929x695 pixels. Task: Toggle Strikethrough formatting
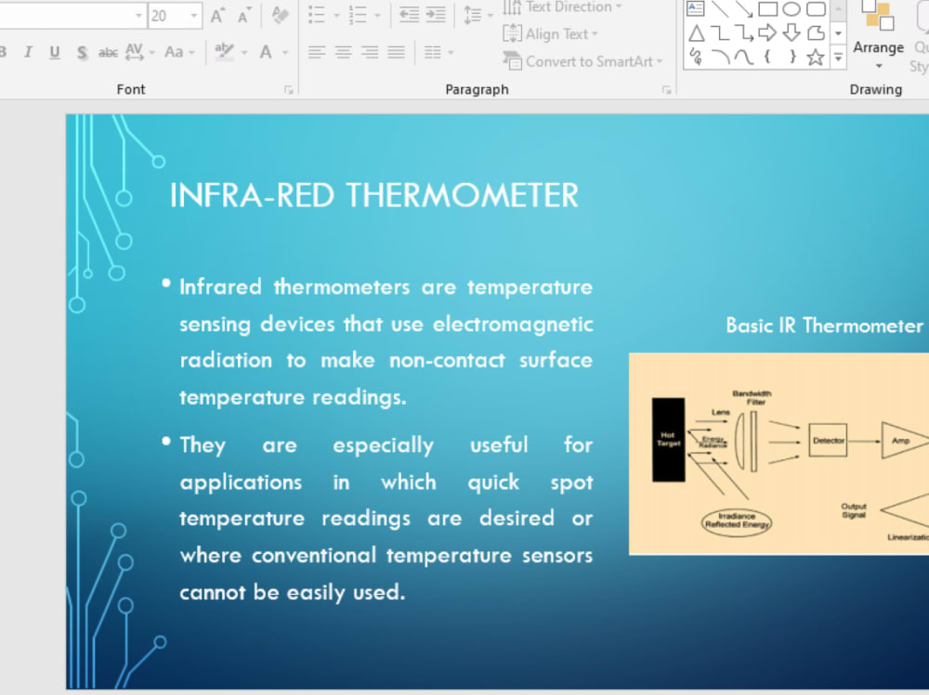click(108, 53)
